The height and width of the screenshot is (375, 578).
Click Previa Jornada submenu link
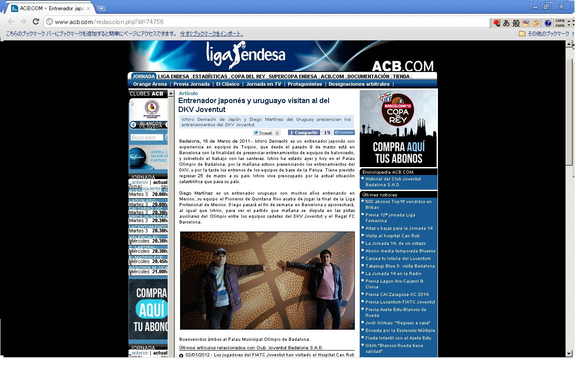pyautogui.click(x=191, y=84)
